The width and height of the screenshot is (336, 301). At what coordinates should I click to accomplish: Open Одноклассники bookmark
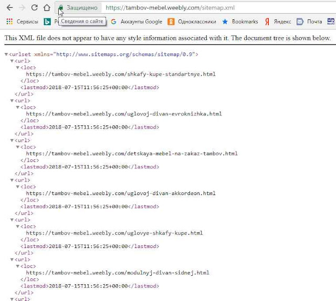[192, 21]
